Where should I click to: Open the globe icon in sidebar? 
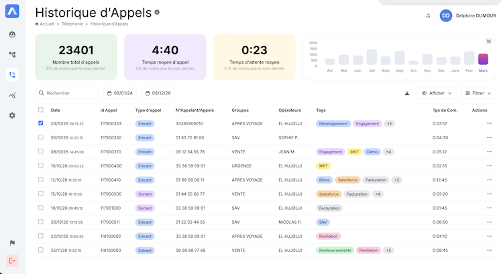pyautogui.click(x=12, y=35)
